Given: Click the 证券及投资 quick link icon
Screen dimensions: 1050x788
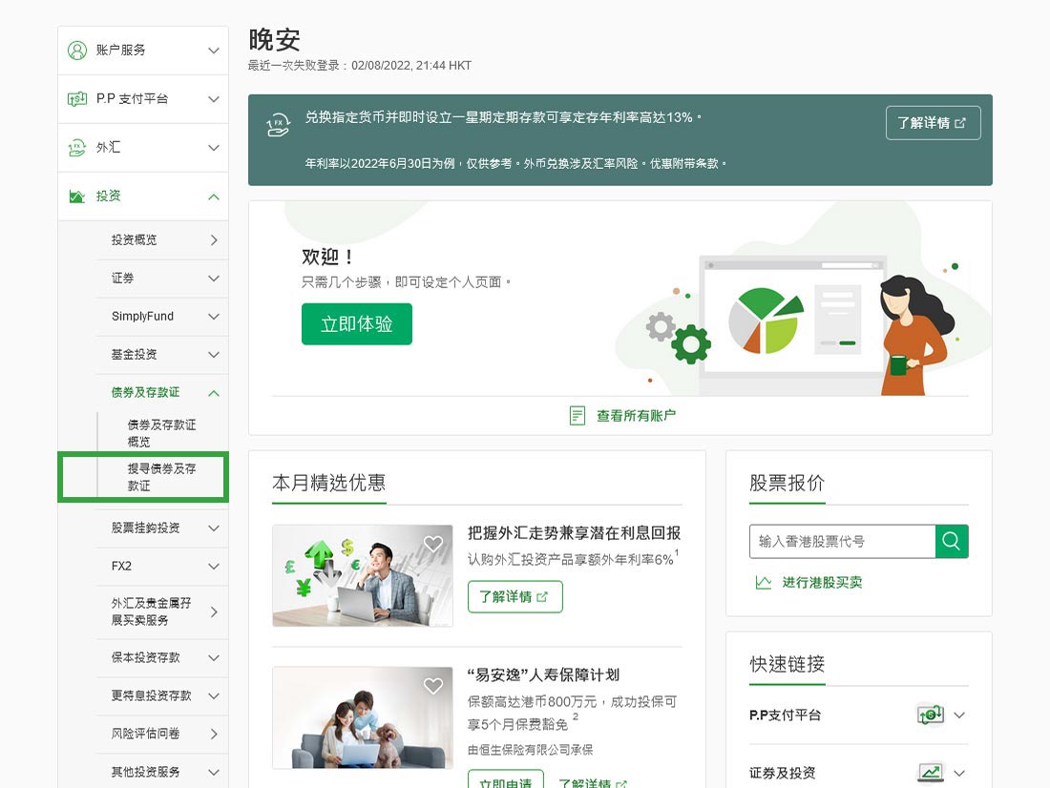Looking at the screenshot, I should (x=930, y=773).
